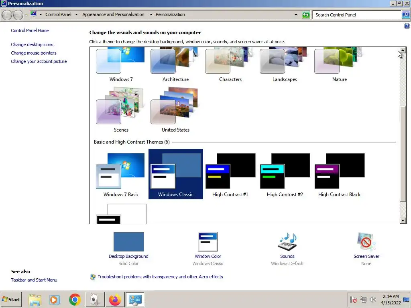Screen dimensions: 411x308
Task: Click volume speaker tray icon
Action: (372, 299)
